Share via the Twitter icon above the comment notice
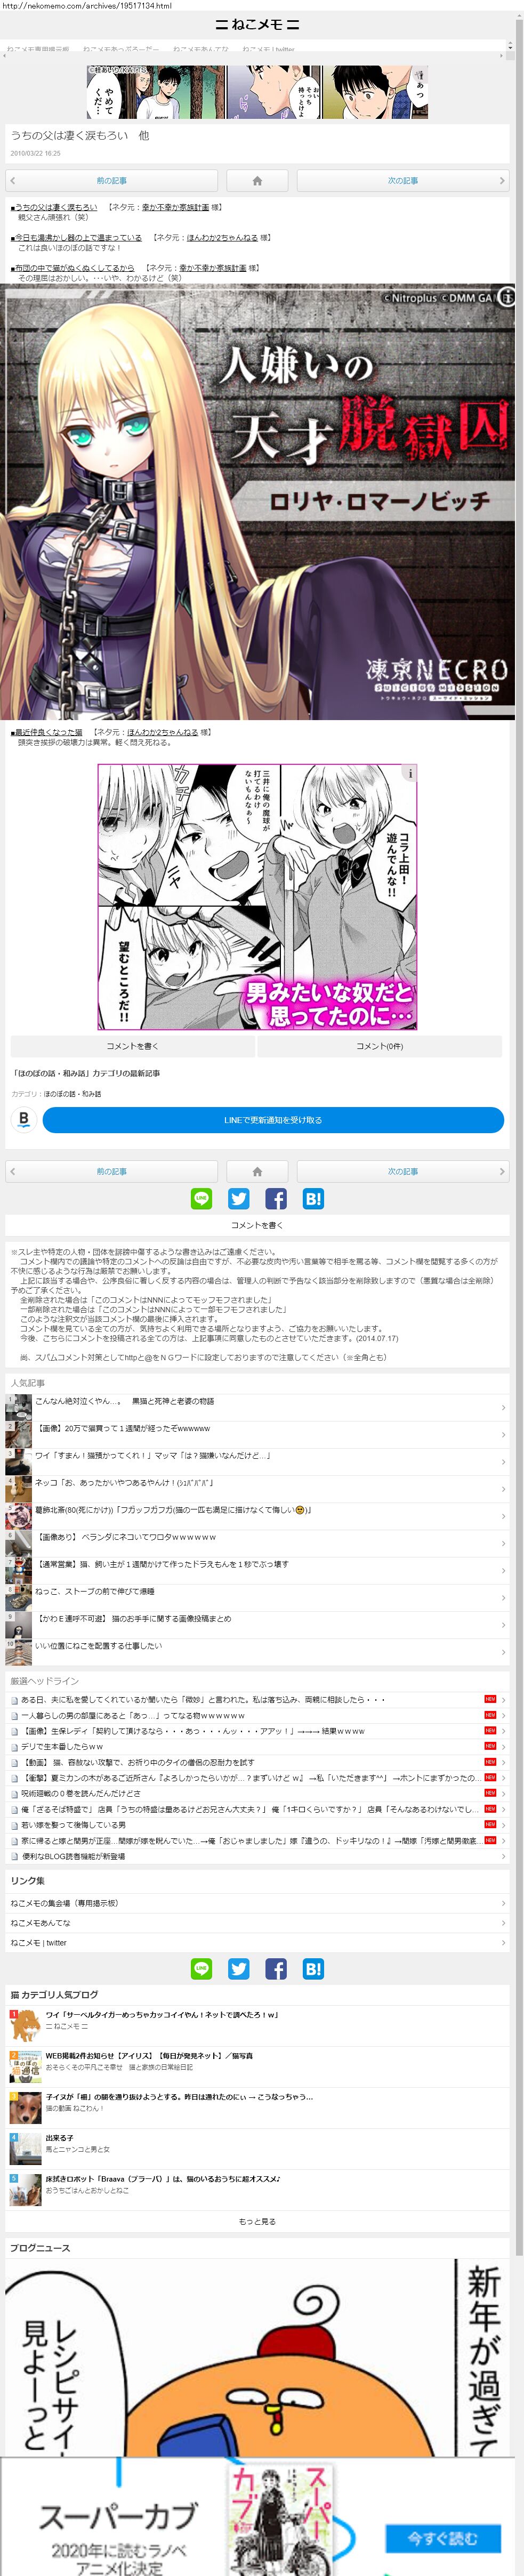 point(239,1198)
